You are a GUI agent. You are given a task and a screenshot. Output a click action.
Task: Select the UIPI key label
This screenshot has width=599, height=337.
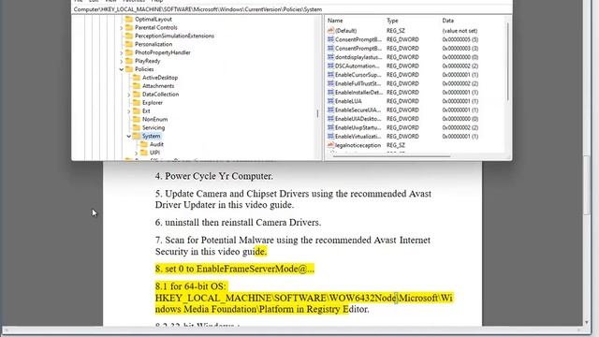(x=154, y=153)
